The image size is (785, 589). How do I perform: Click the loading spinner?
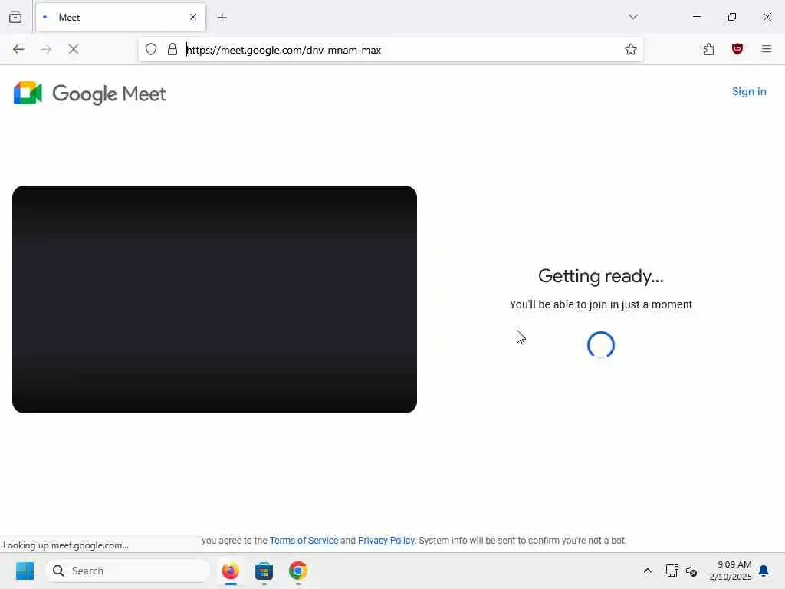601,345
